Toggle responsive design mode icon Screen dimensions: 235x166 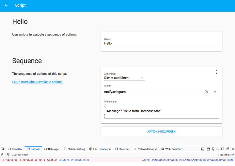pyautogui.click(x=213, y=149)
